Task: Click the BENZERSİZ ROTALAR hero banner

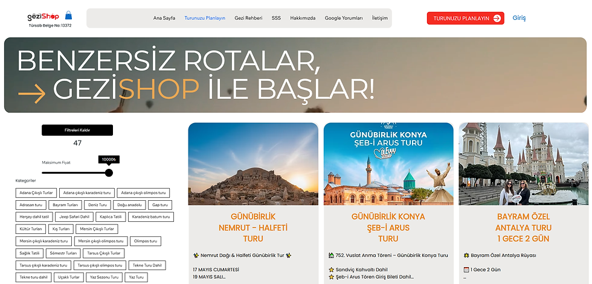Action: [295, 75]
